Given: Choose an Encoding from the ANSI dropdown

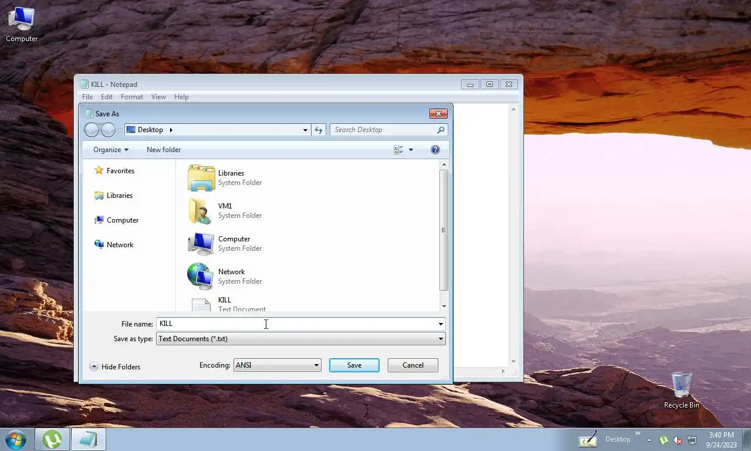Looking at the screenshot, I should click(x=277, y=365).
